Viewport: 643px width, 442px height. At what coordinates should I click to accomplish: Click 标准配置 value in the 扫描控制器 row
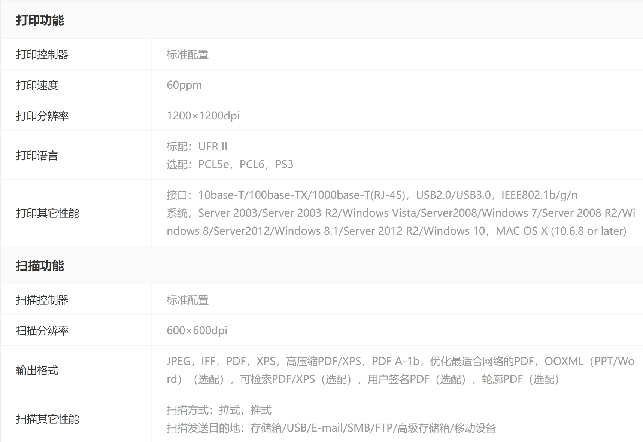(x=188, y=300)
